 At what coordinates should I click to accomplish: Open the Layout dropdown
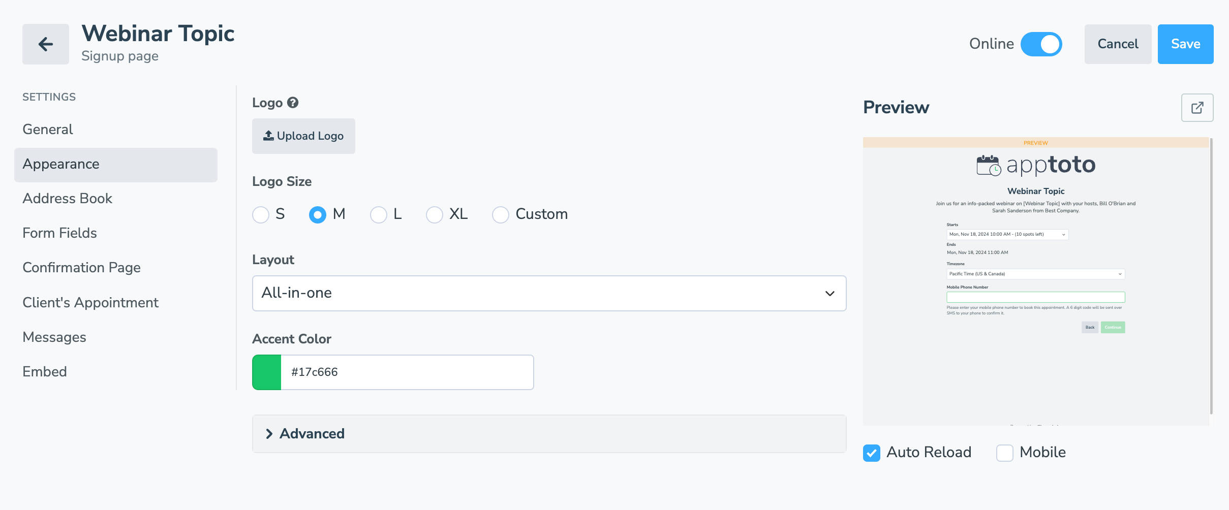(549, 294)
